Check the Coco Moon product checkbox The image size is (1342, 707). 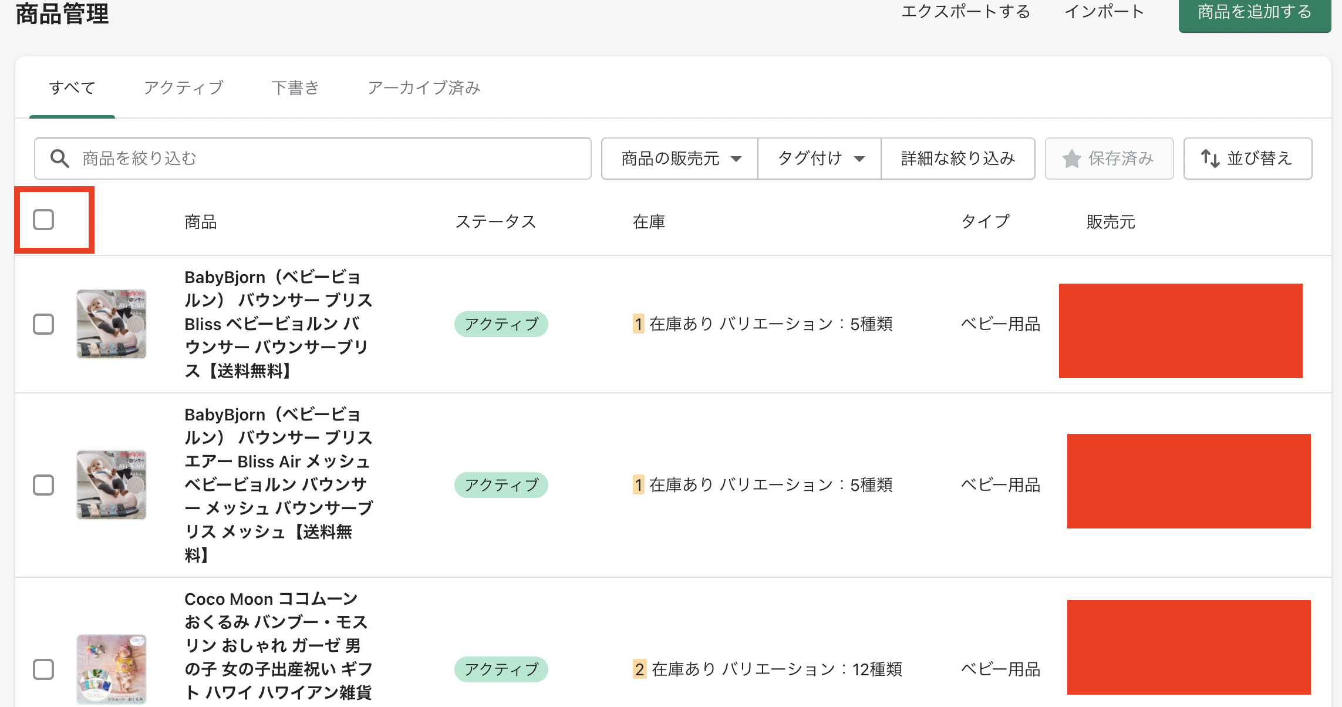coord(43,669)
